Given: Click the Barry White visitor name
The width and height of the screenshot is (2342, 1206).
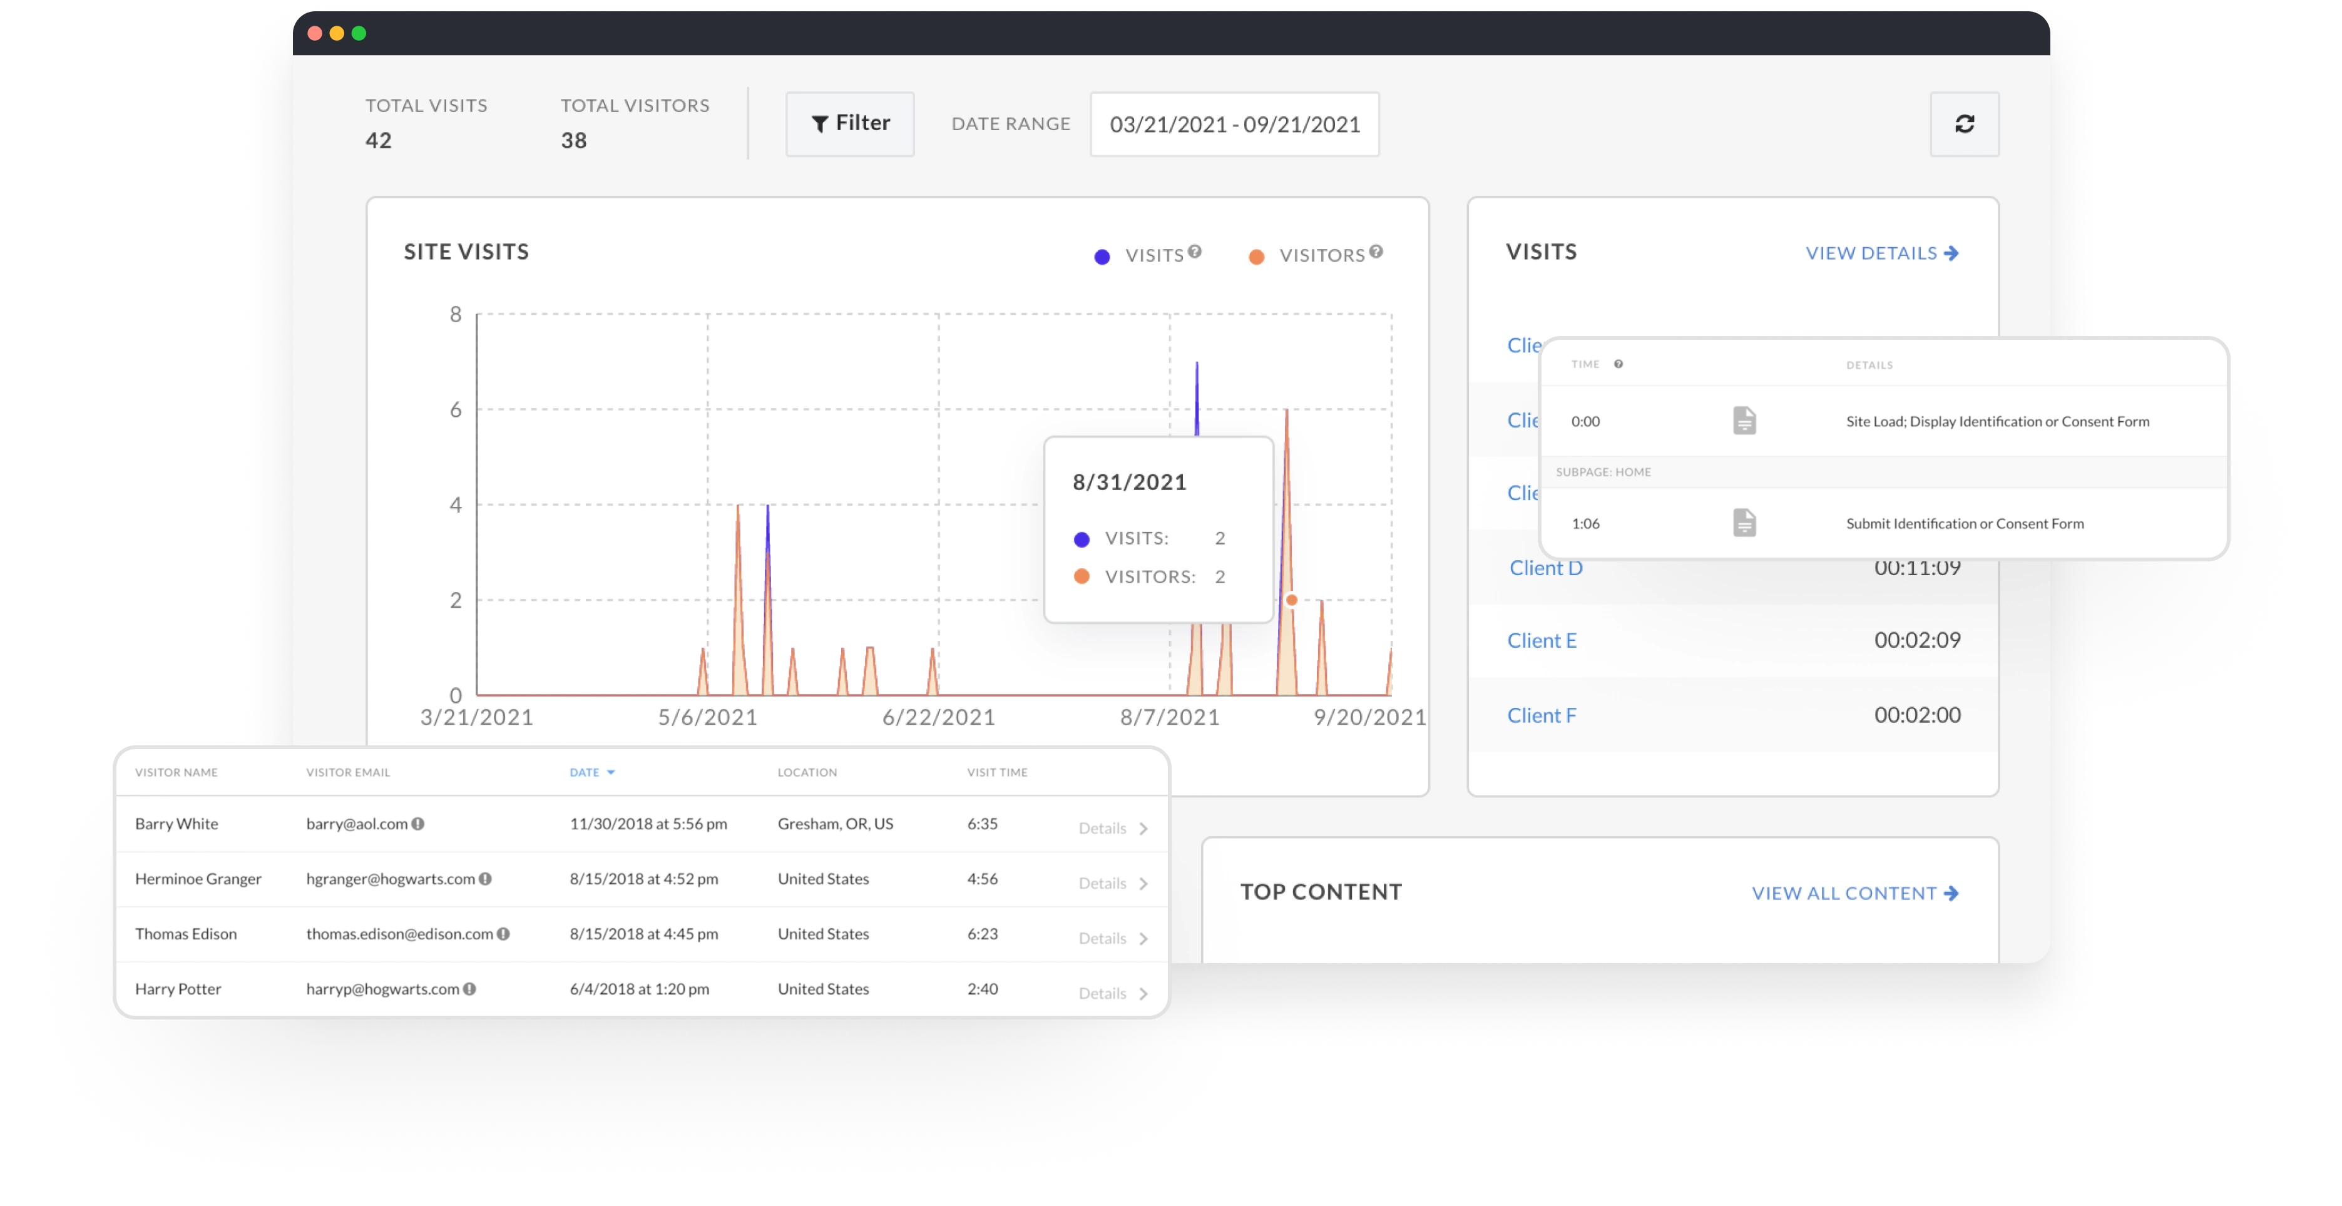Looking at the screenshot, I should pos(176,824).
